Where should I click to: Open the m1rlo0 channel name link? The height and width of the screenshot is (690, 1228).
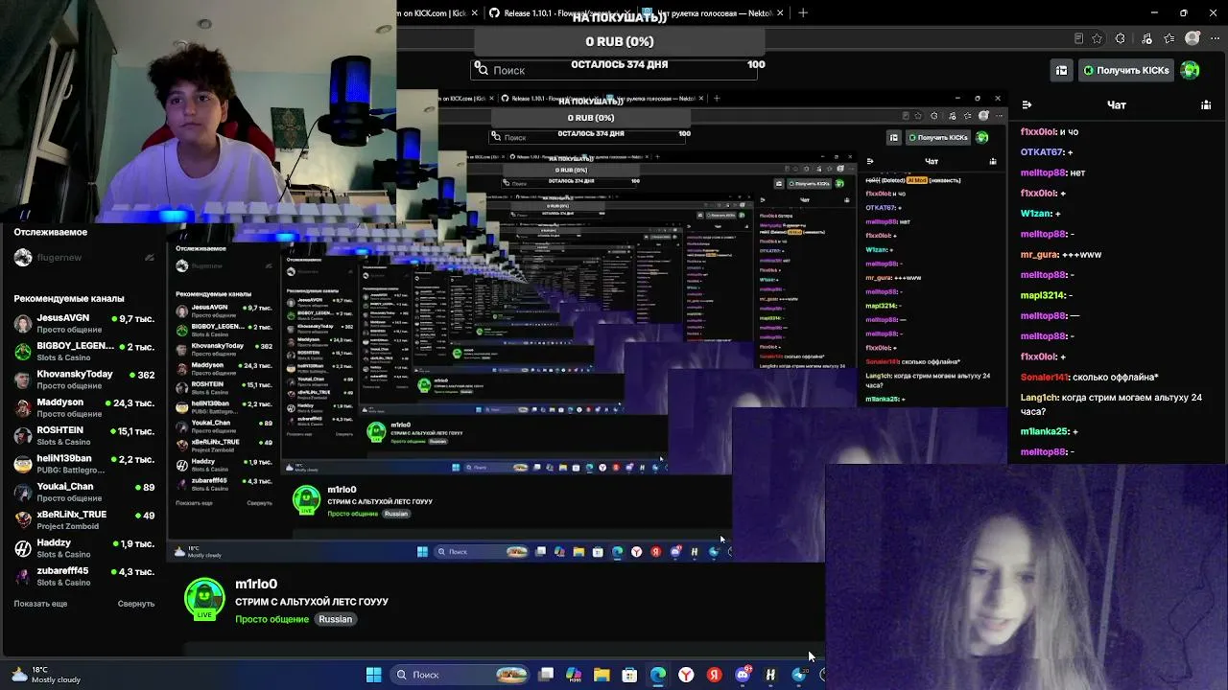tap(256, 584)
